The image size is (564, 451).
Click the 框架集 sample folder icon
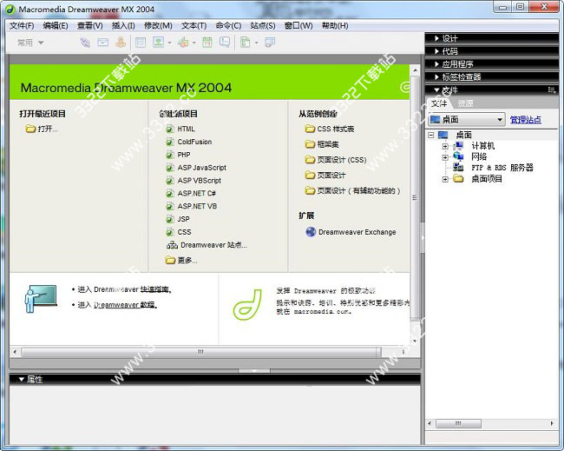[x=310, y=144]
